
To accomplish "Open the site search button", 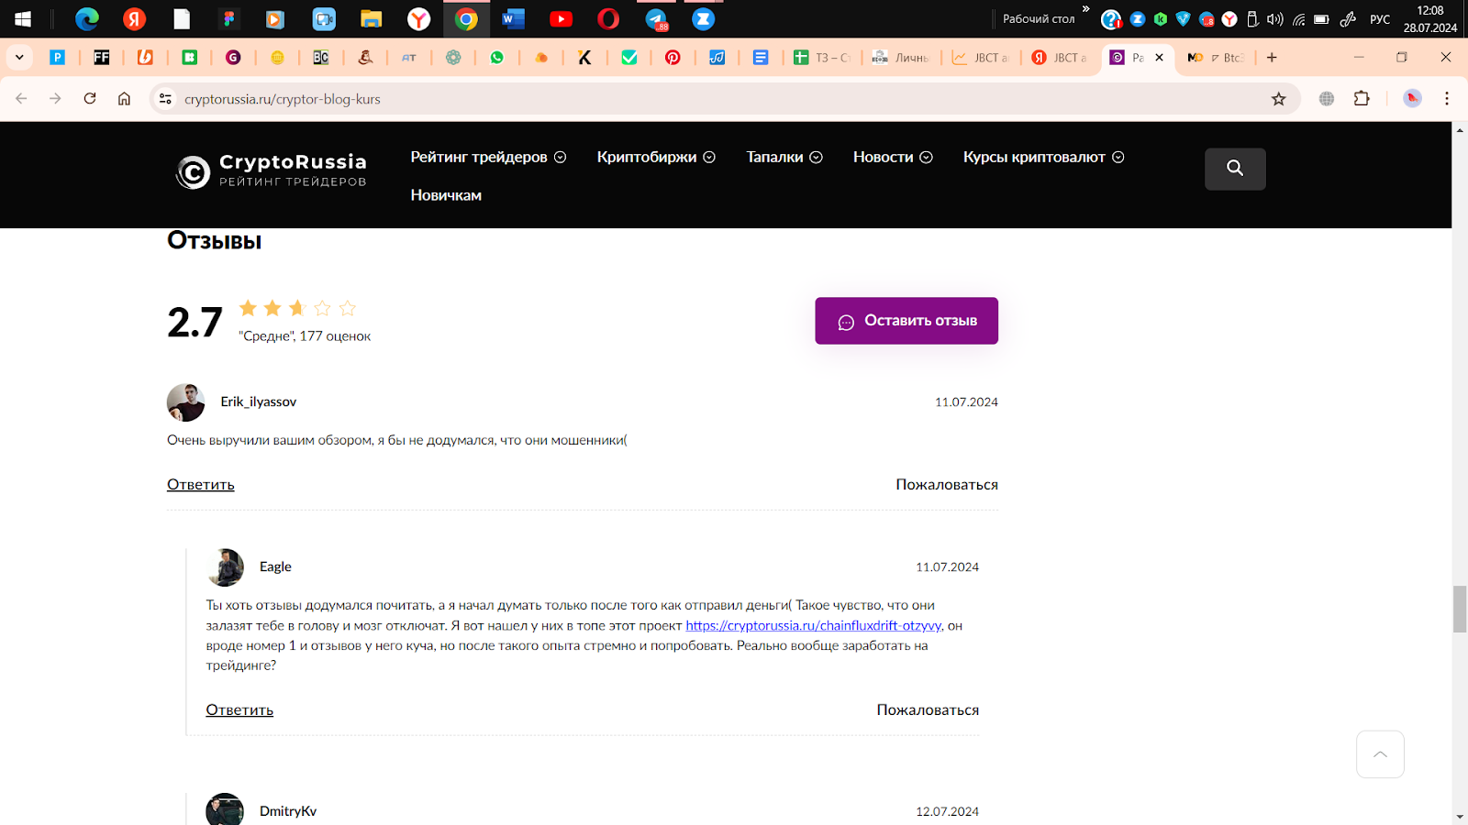I will tap(1235, 169).
